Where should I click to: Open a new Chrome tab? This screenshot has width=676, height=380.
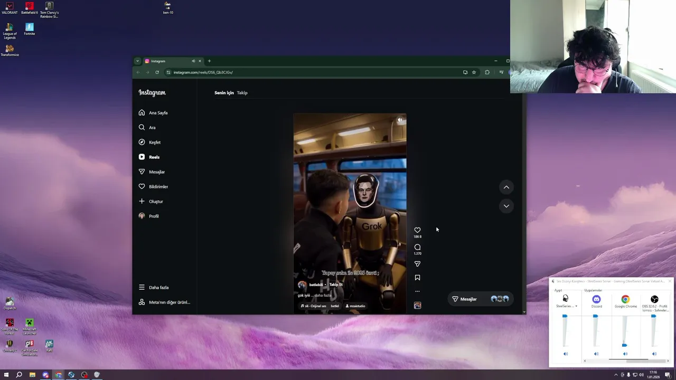coord(209,61)
